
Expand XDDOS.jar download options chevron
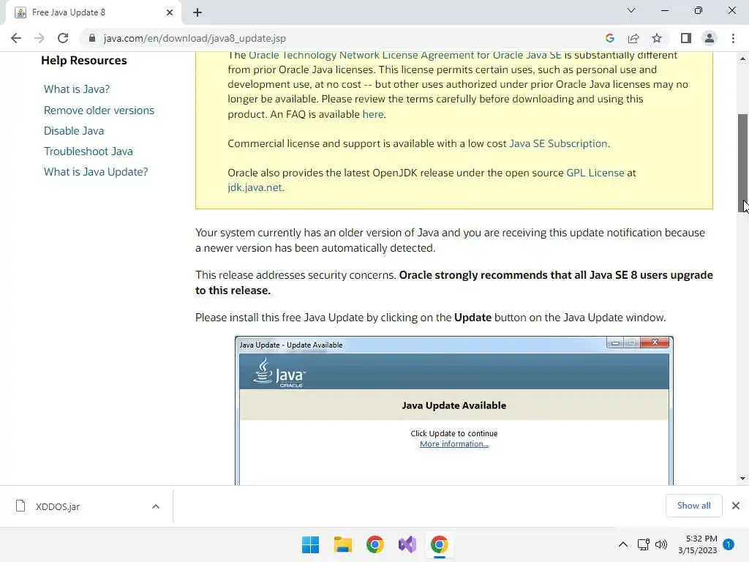click(156, 506)
